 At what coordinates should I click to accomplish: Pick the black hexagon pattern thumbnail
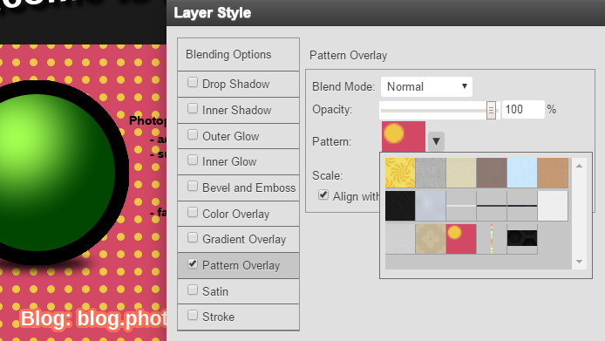[522, 238]
